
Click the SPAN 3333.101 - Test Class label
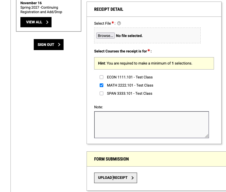pos(129,93)
